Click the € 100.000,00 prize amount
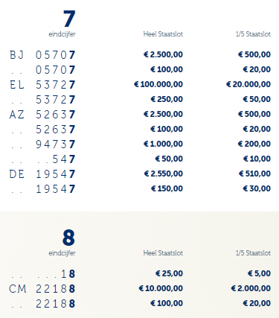 [158, 84]
